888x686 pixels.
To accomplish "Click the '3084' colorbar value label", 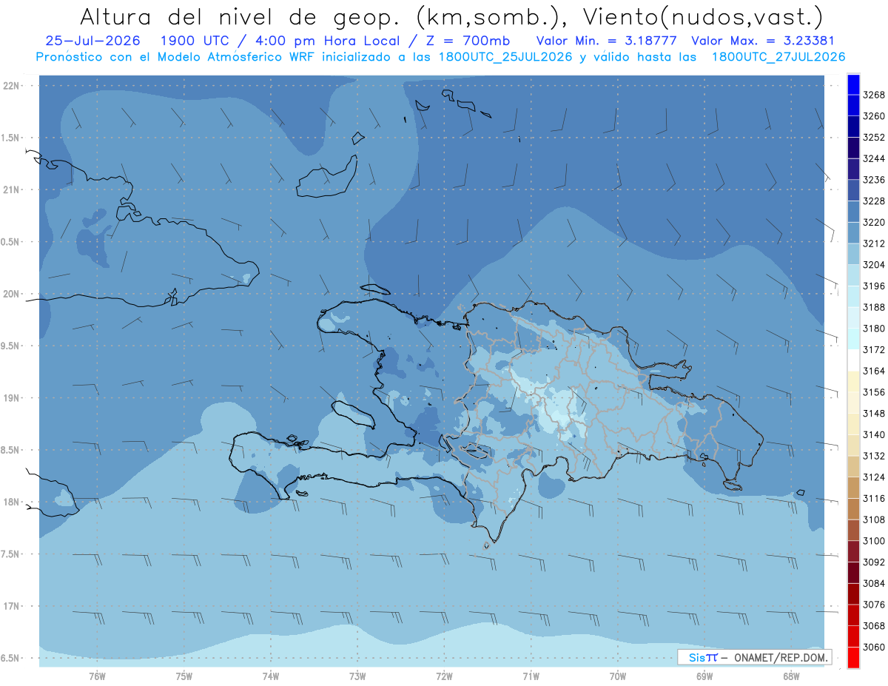I will click(x=874, y=583).
